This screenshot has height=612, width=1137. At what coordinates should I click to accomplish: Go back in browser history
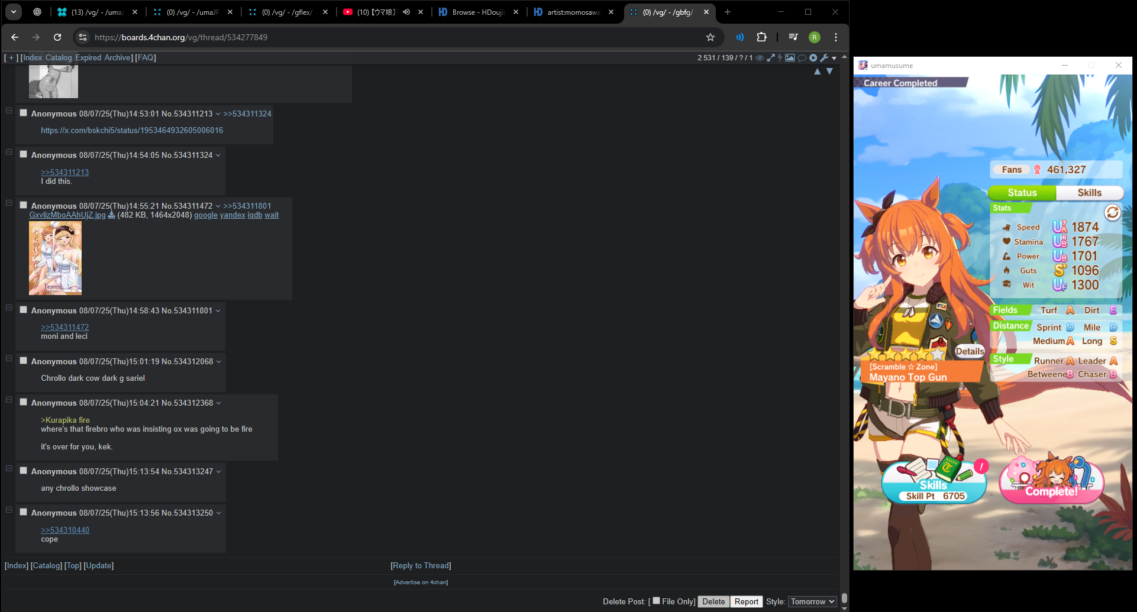coord(15,37)
